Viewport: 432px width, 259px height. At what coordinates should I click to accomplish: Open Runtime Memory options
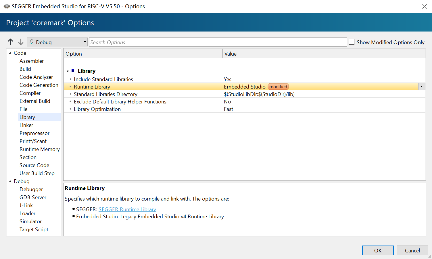[40, 149]
